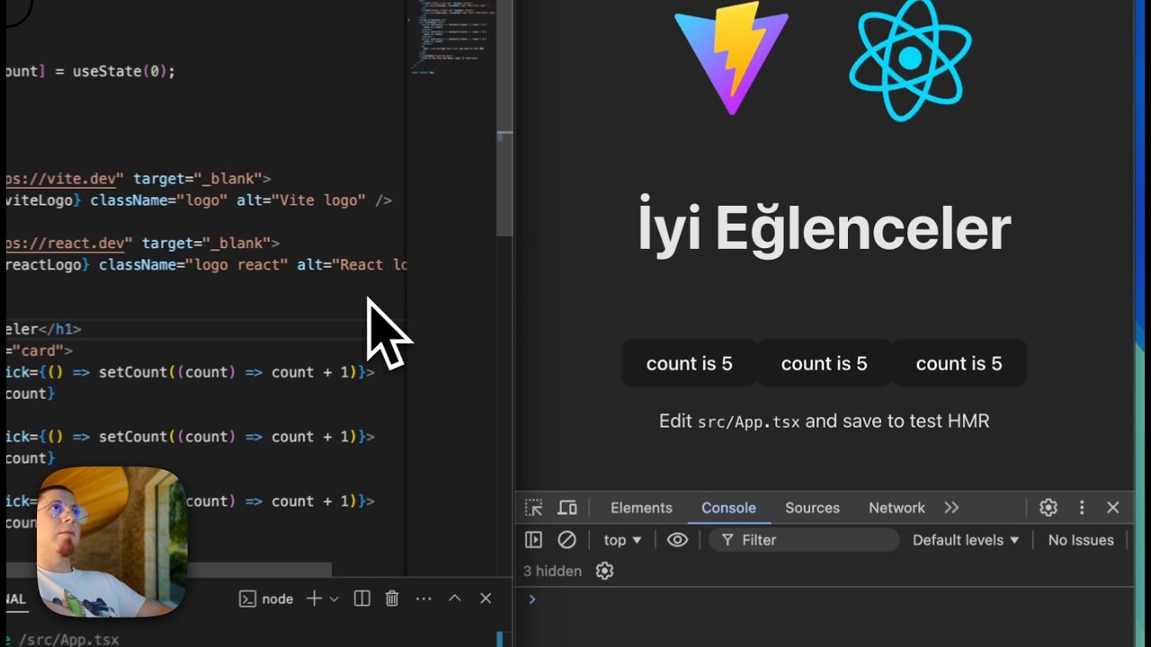Viewport: 1151px width, 647px height.
Task: Open DevTools settings gear
Action: (x=1048, y=508)
